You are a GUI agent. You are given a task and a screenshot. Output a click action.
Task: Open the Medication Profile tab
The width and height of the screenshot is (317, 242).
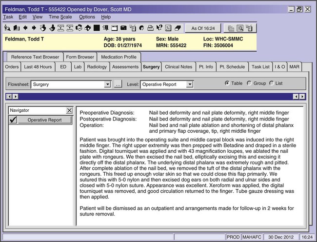tap(119, 57)
